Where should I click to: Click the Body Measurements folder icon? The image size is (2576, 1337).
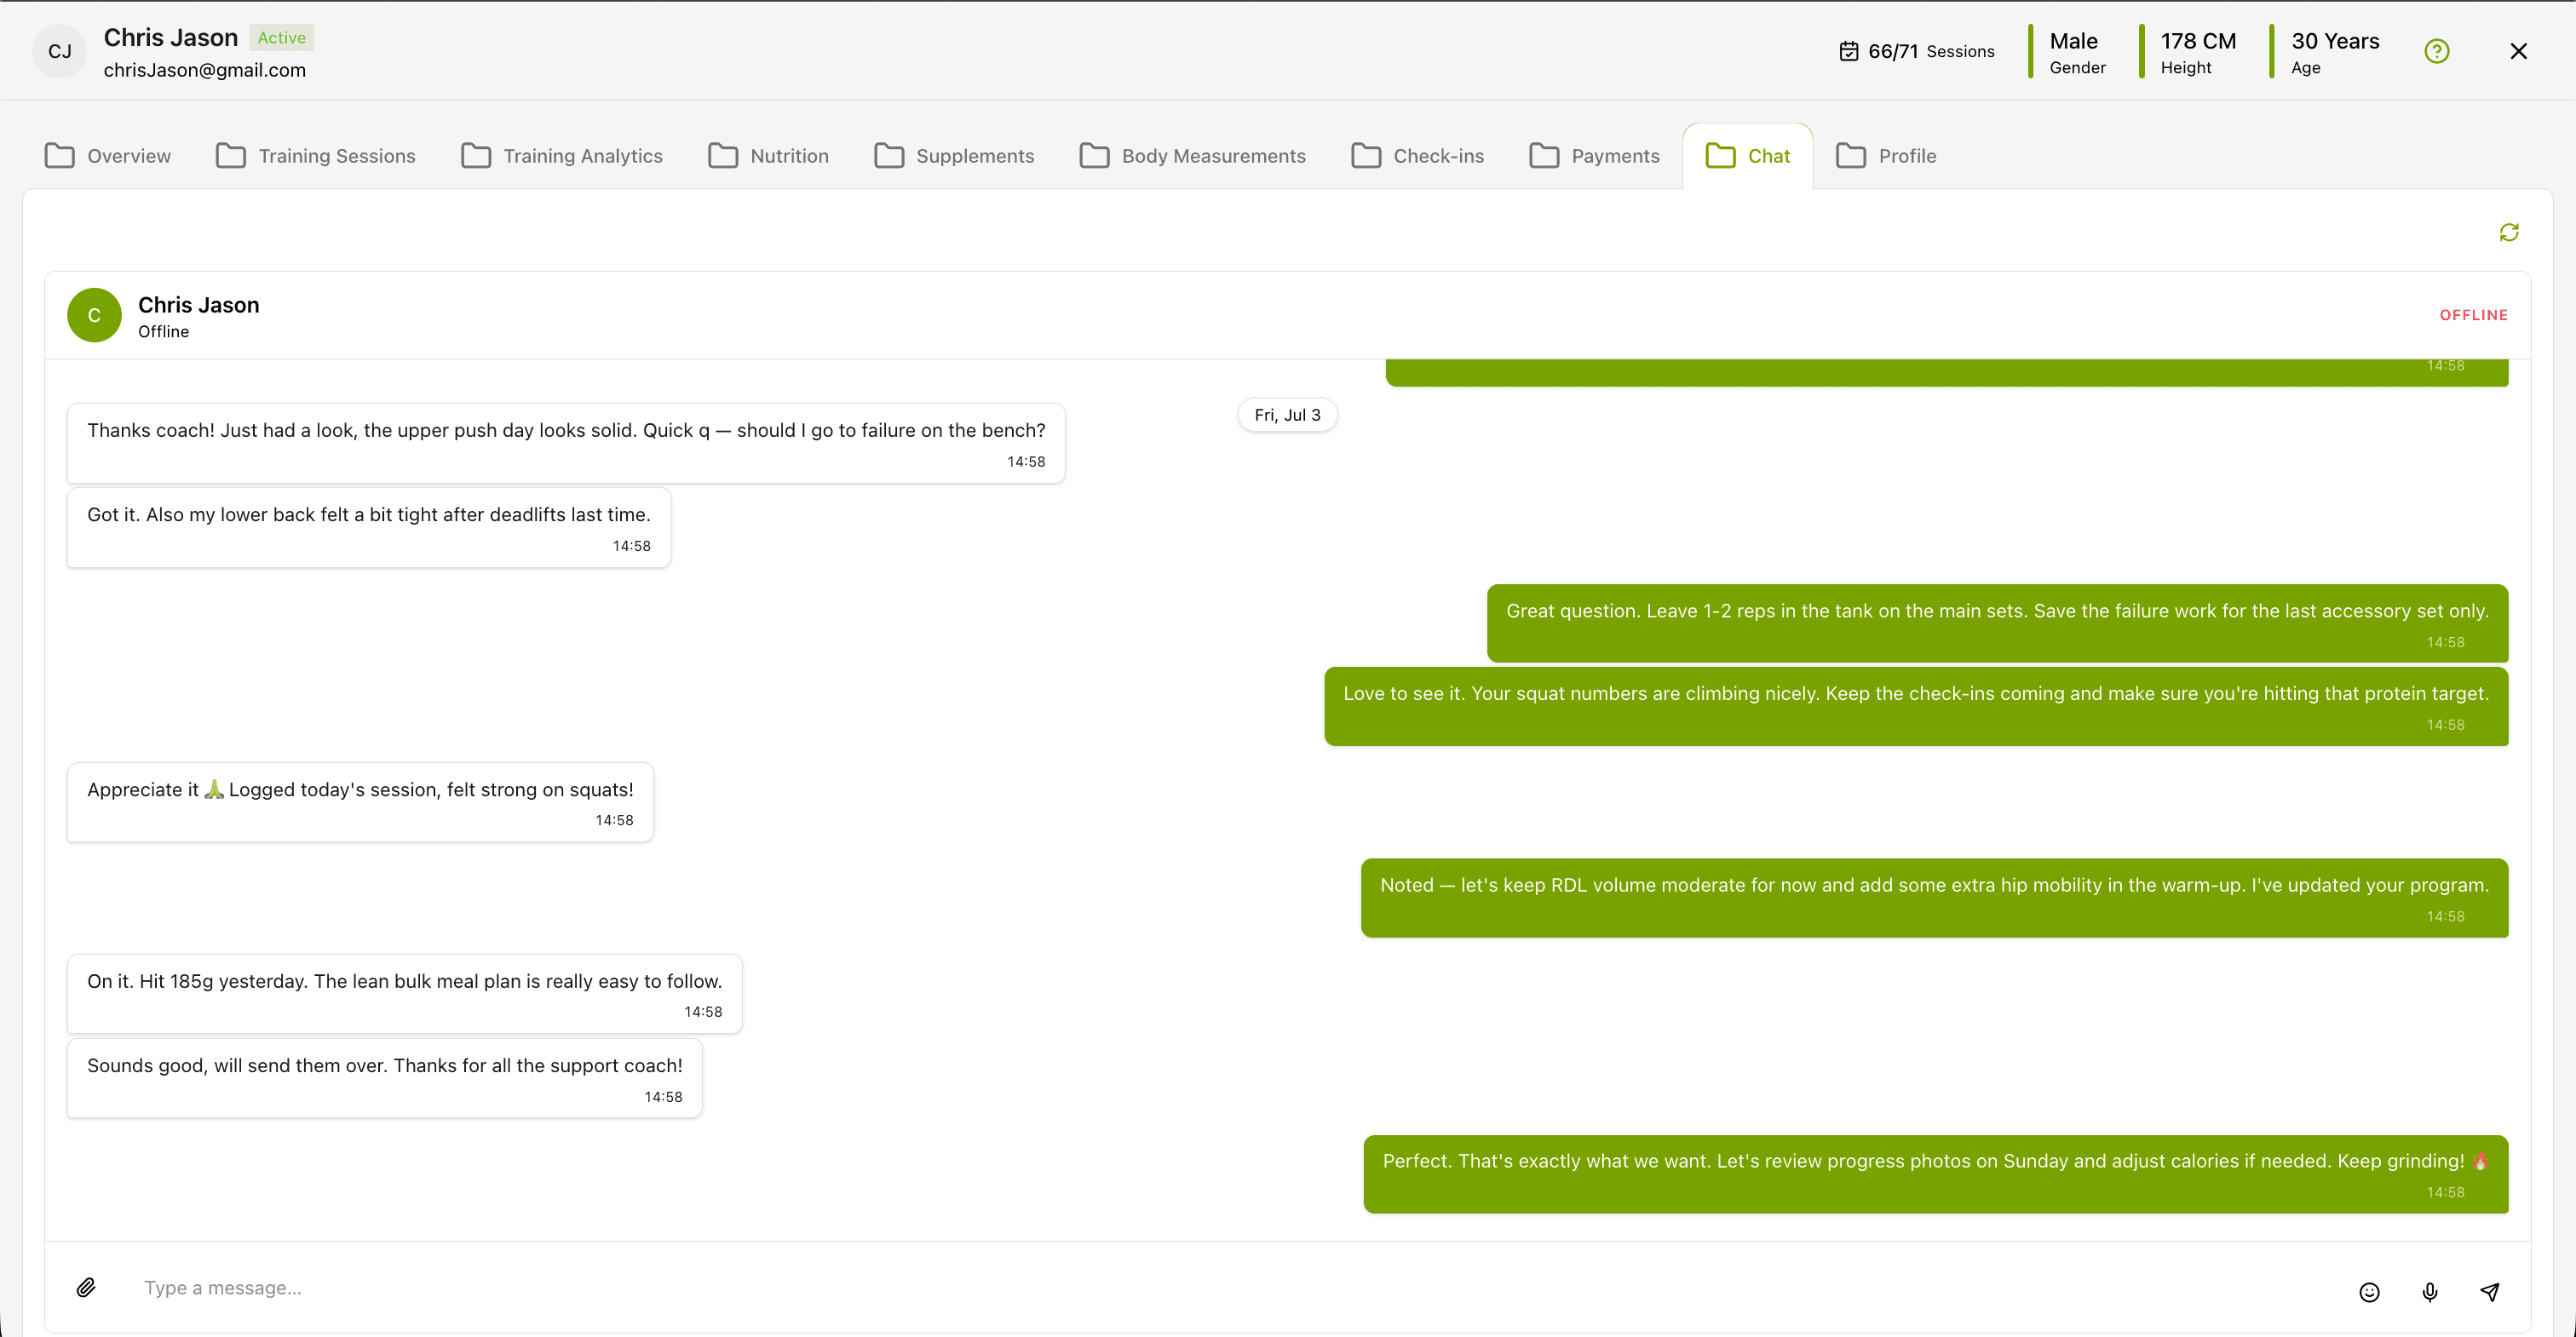(x=1095, y=156)
